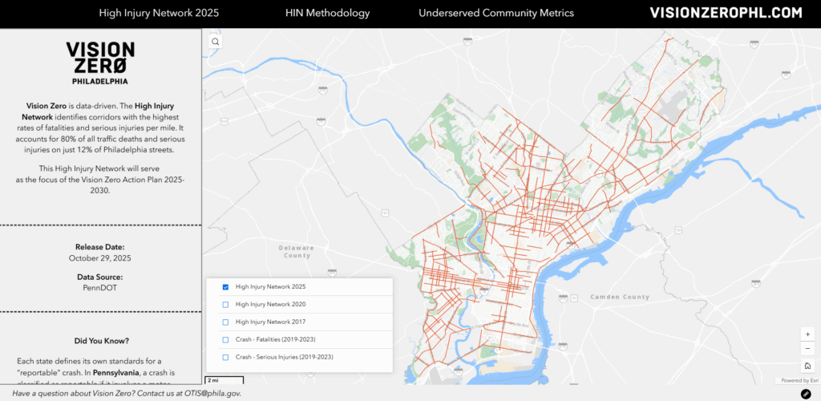Viewport: 821px width, 401px height.
Task: Click the Vision Zero Philadelphia logo
Action: tap(100, 63)
